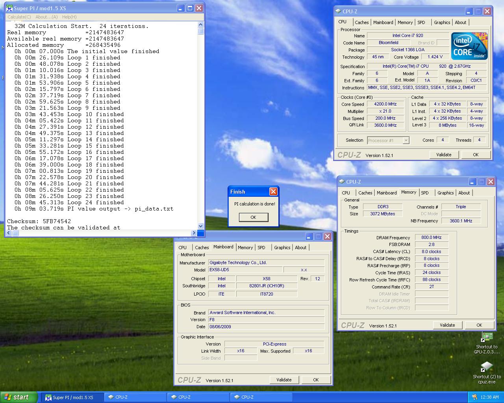Select Graphics tab in the Memory window

445,193
